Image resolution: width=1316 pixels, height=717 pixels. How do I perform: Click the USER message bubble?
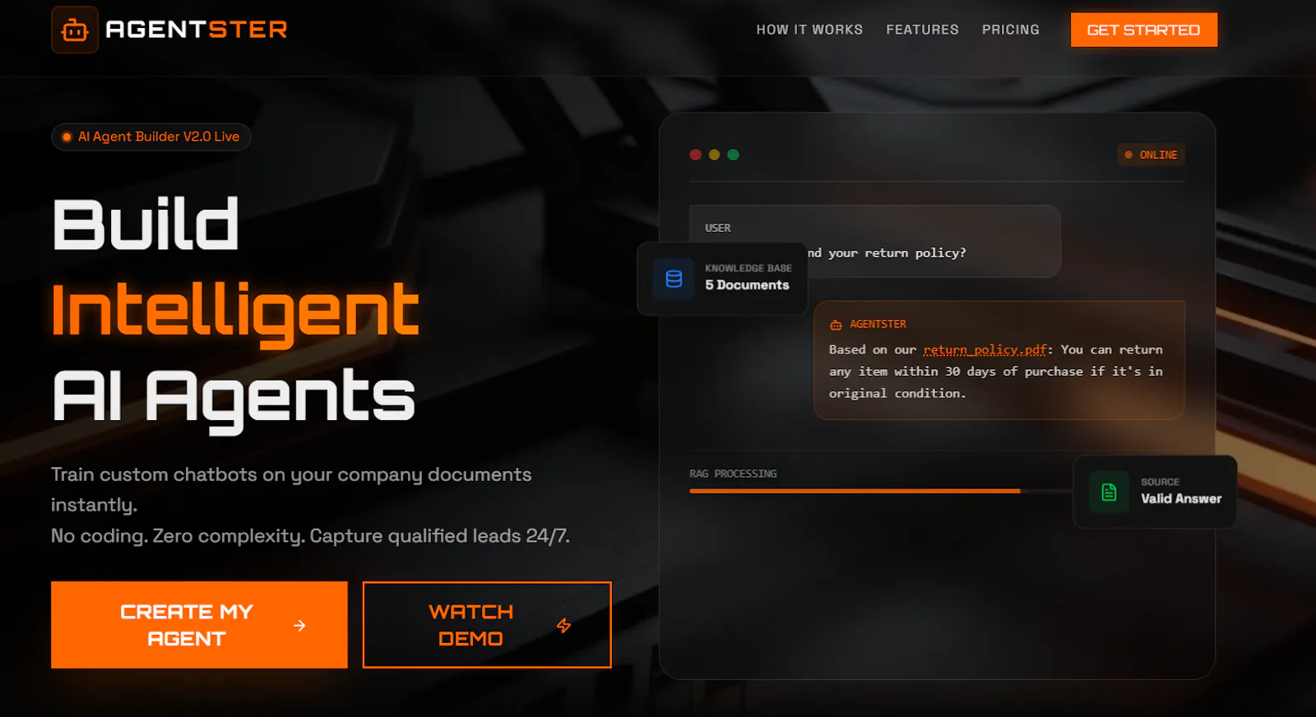(875, 241)
